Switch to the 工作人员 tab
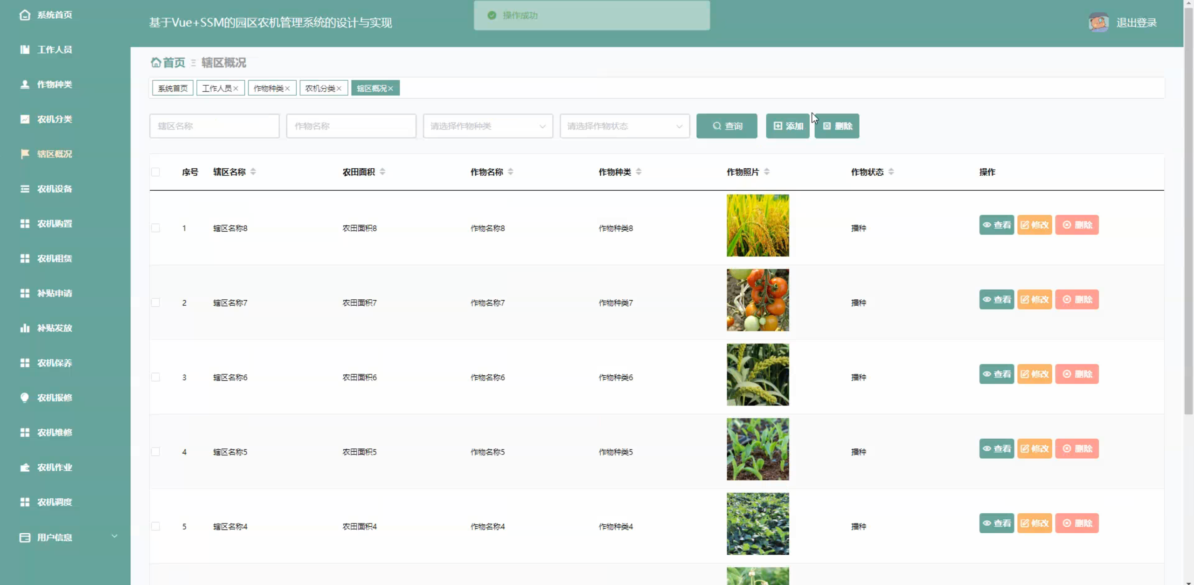 tap(216, 89)
